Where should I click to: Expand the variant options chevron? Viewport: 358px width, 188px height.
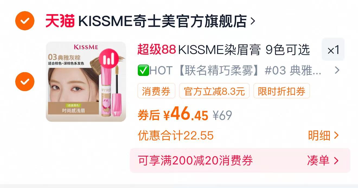(x=337, y=71)
